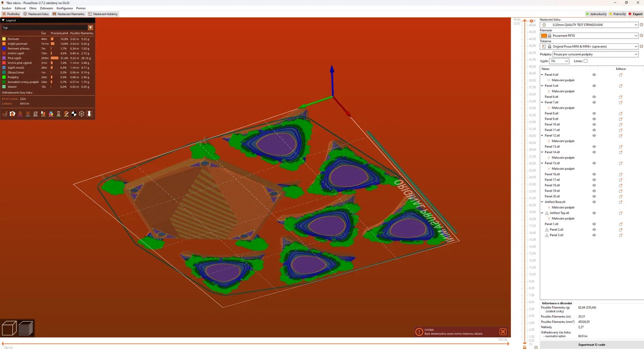Open the Soubor menu
Screen dimensions: 644x349
coord(6,8)
